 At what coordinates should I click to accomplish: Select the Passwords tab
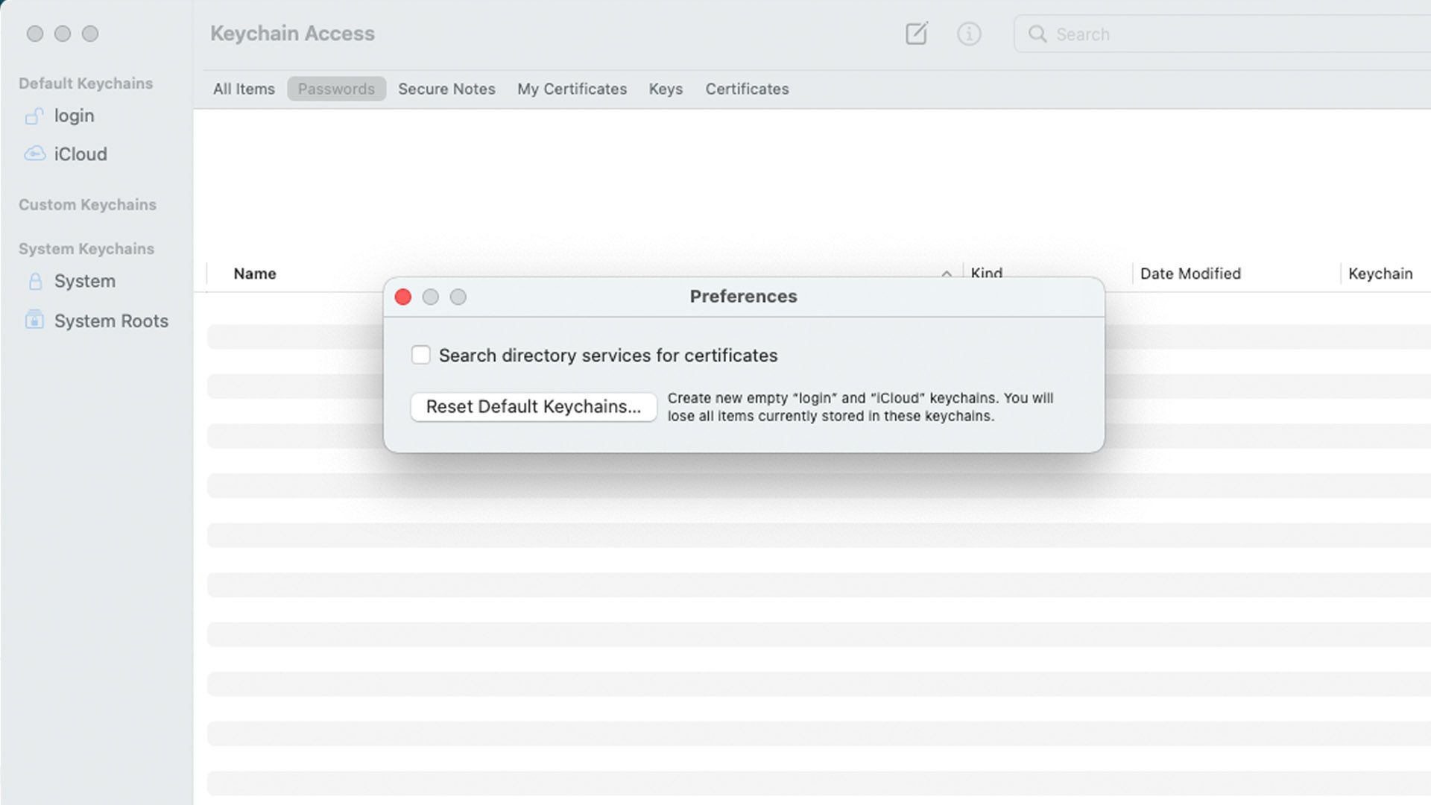tap(336, 89)
